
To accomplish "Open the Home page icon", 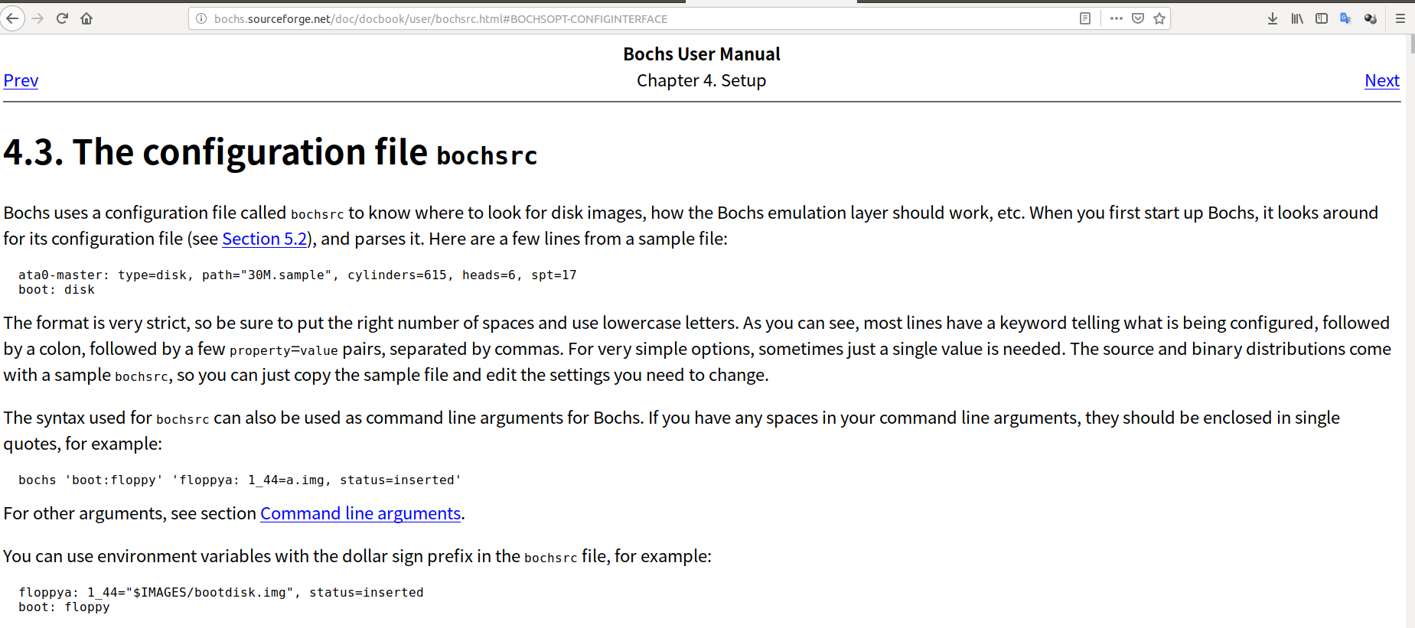I will pyautogui.click(x=86, y=18).
